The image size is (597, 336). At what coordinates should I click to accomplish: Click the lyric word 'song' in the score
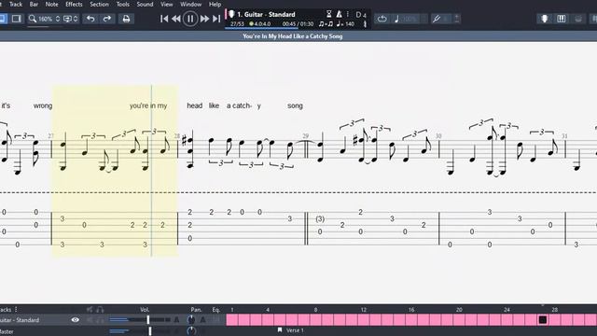pyautogui.click(x=295, y=105)
